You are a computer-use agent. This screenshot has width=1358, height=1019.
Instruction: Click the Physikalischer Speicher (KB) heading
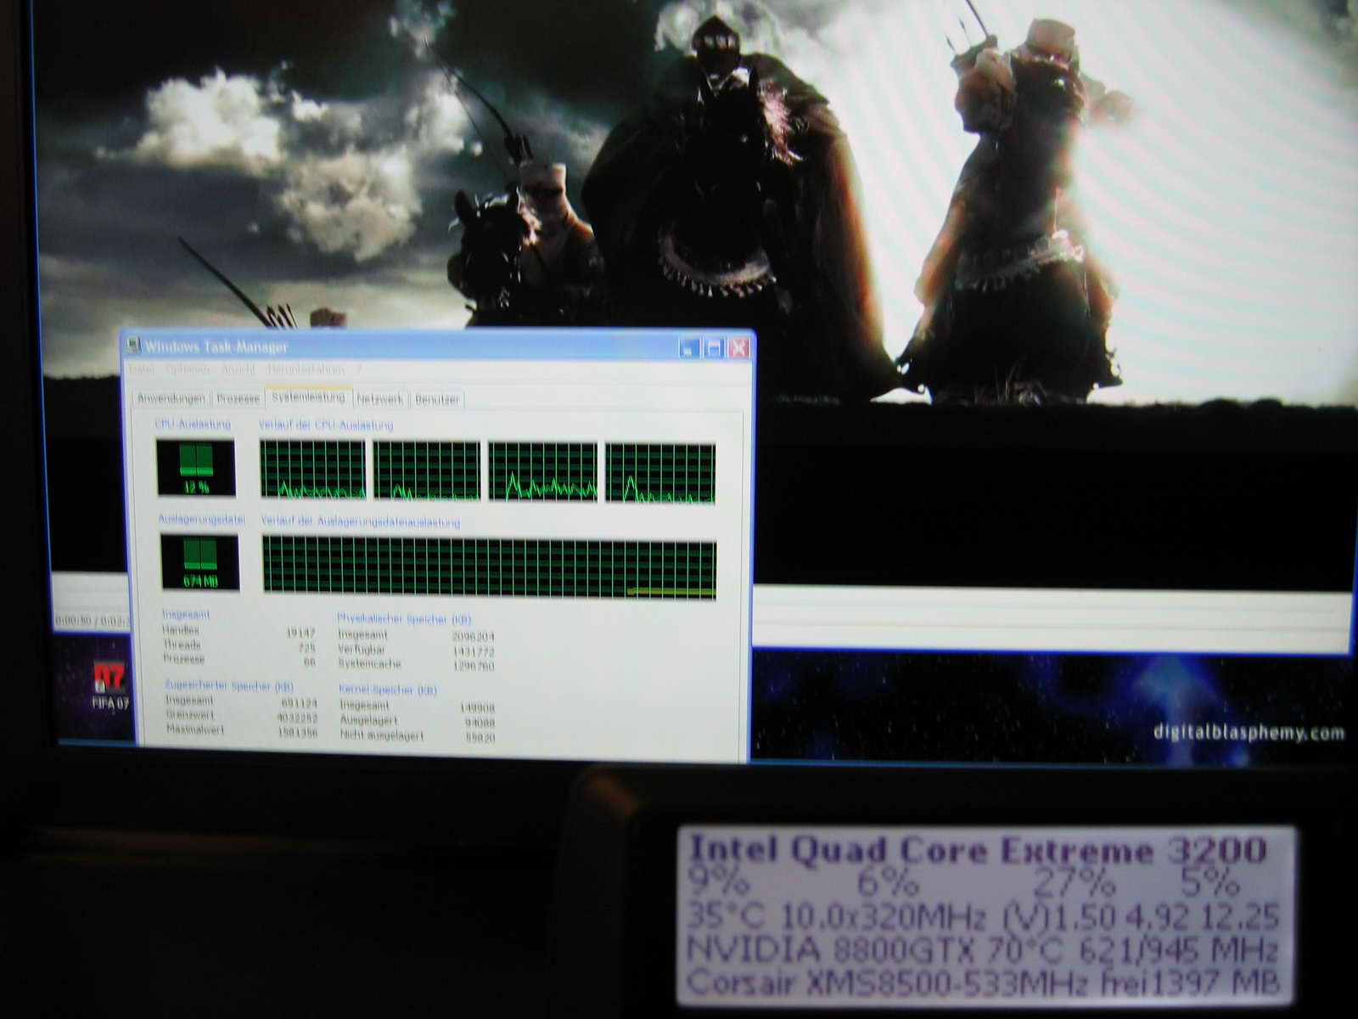coord(404,619)
